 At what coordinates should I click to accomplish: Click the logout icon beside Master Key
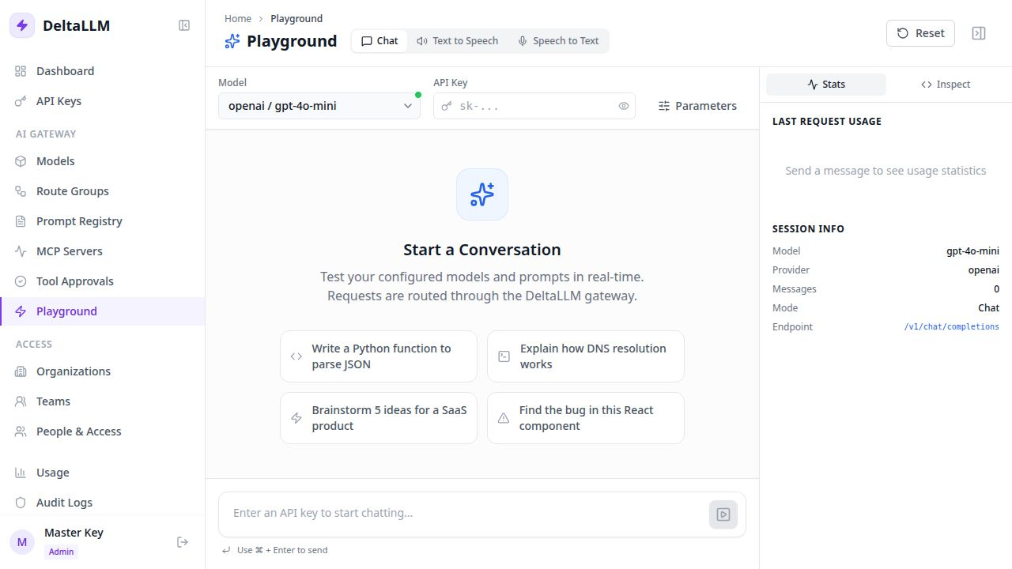coord(183,542)
